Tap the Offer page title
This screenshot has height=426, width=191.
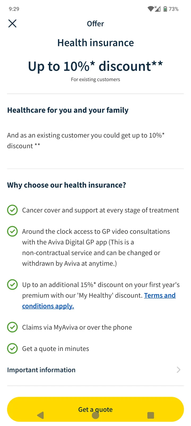pos(95,24)
